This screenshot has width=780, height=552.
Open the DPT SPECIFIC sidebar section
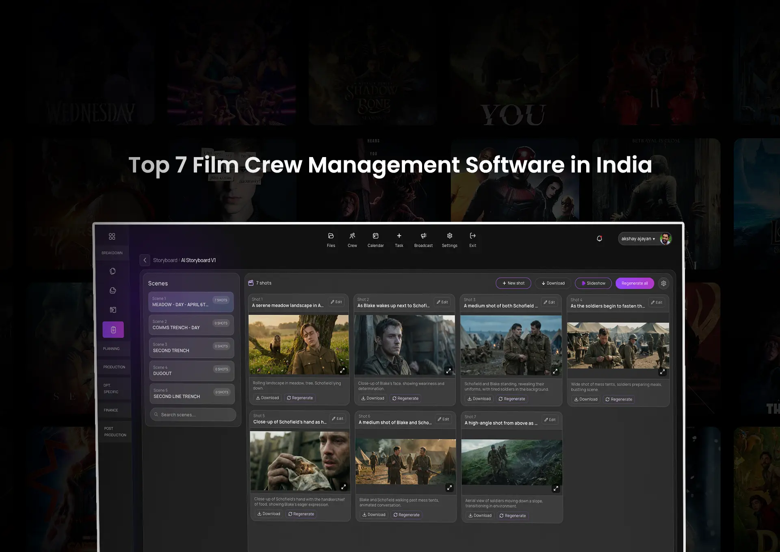111,388
